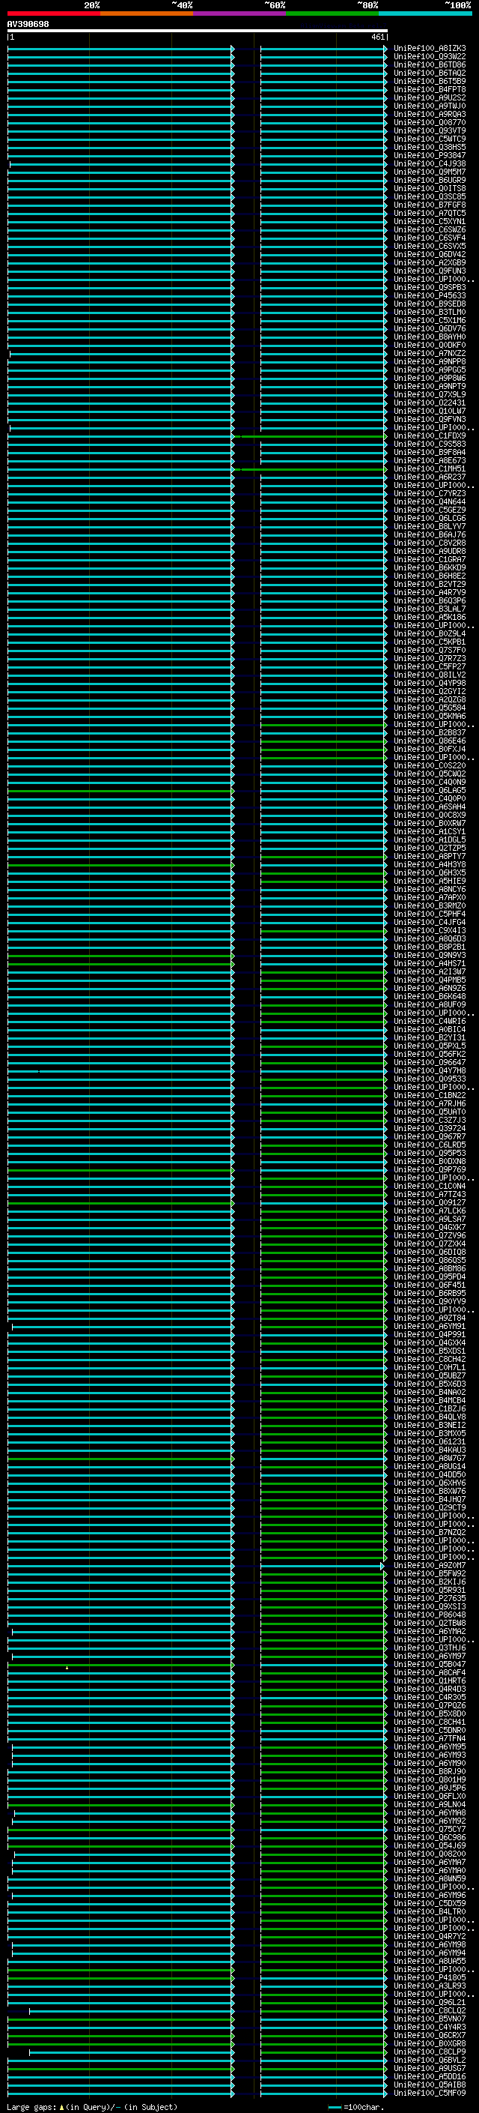Select the UniRef100_Q5AIB8 label
The image size is (479, 2113).
tap(430, 2085)
